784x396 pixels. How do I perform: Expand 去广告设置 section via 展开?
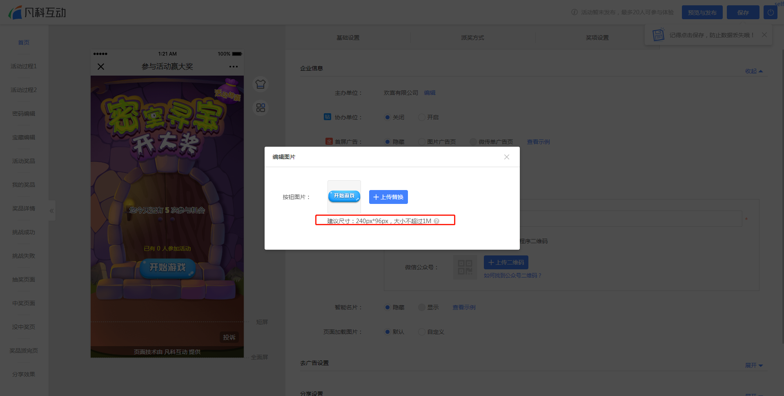point(754,365)
